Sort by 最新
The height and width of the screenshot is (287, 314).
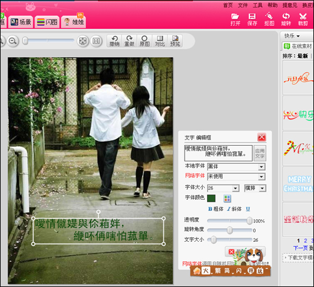[x=303, y=56]
